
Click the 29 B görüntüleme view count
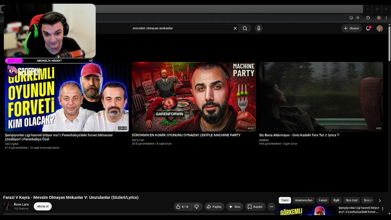click(x=143, y=144)
